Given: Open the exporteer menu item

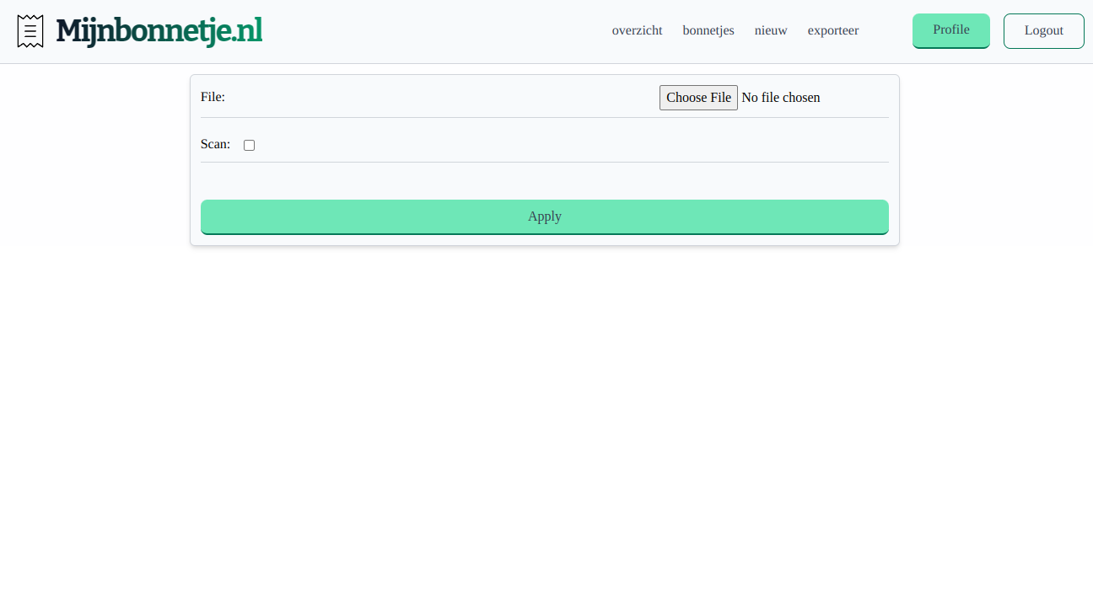Looking at the screenshot, I should (832, 30).
